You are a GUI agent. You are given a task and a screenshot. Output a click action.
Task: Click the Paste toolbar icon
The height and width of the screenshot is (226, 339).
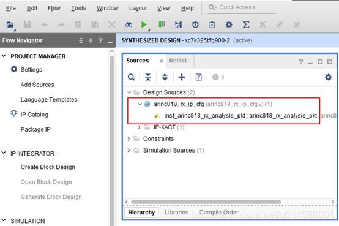pos(95,24)
